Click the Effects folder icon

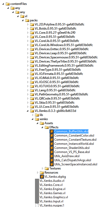47,127
